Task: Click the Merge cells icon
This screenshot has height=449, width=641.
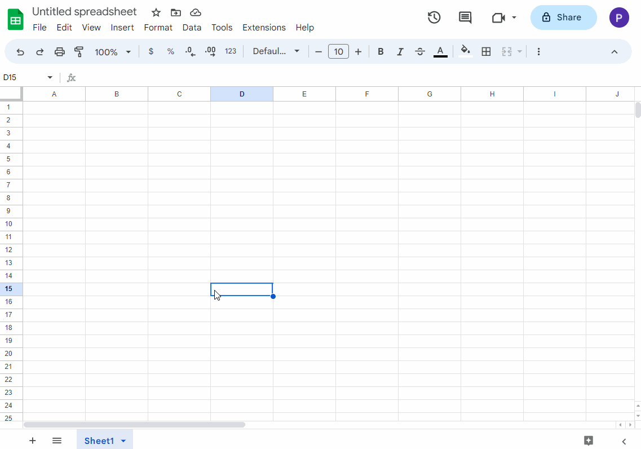Action: 507,51
